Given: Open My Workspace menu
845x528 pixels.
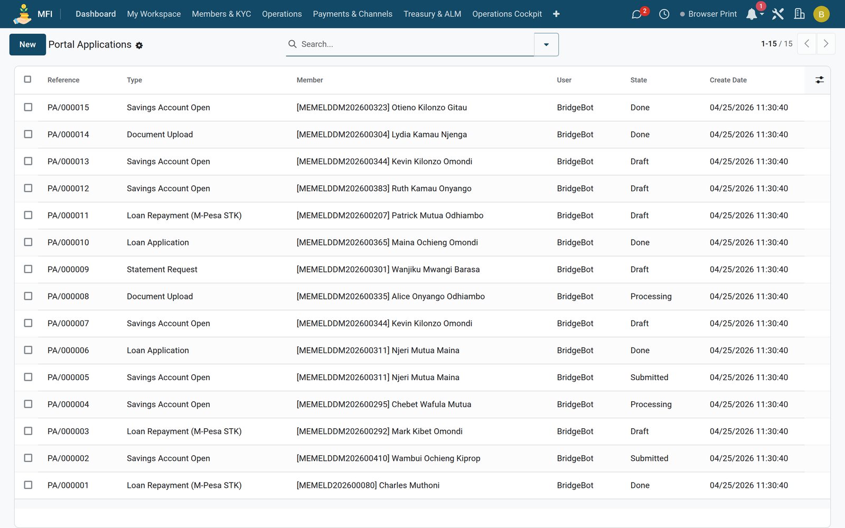Looking at the screenshot, I should pyautogui.click(x=154, y=14).
